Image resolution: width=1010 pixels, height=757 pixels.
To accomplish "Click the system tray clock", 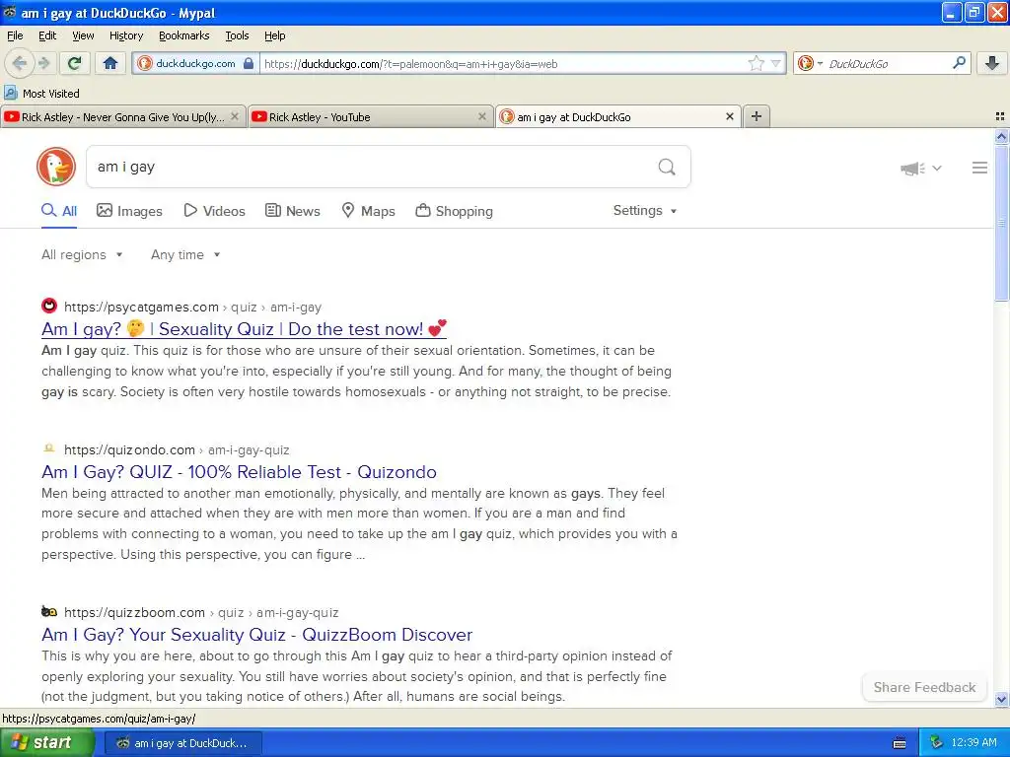I will [x=974, y=743].
